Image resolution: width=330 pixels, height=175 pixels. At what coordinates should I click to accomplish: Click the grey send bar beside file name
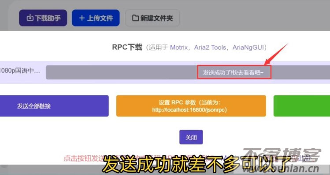point(188,72)
